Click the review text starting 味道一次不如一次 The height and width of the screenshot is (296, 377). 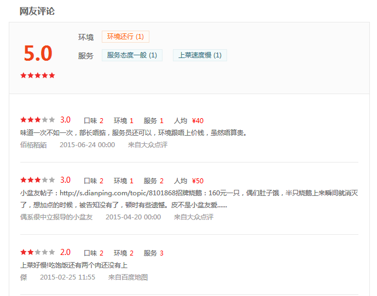134,132
